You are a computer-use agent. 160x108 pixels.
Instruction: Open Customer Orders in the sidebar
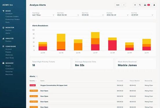[12, 16]
